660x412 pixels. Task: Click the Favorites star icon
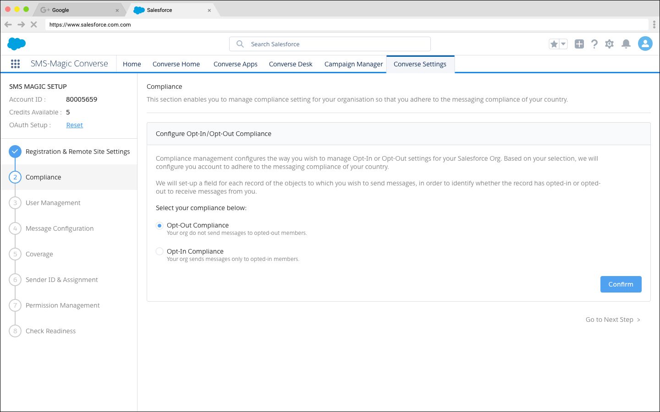(554, 44)
